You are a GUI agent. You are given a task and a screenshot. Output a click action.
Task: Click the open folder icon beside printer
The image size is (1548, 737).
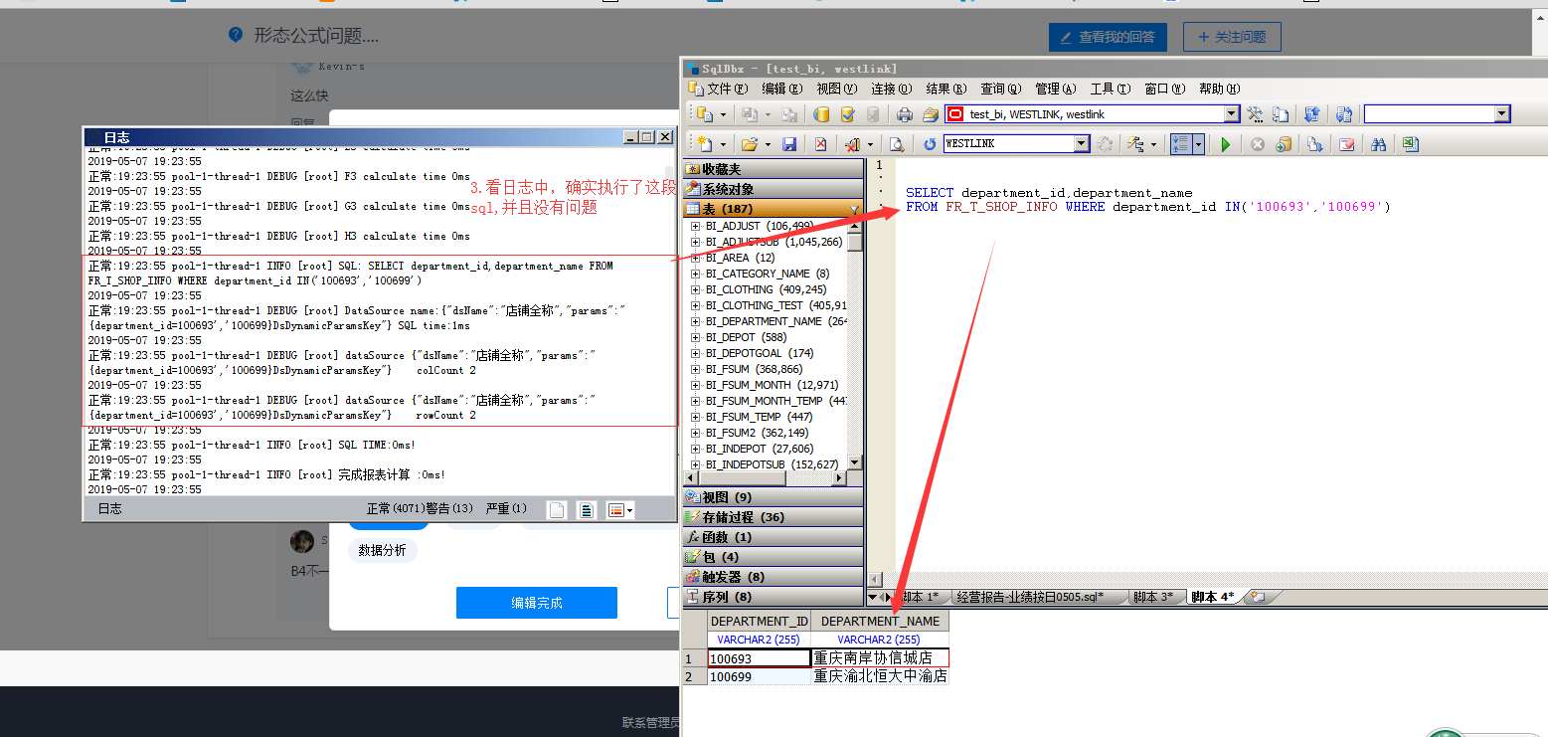click(x=930, y=114)
